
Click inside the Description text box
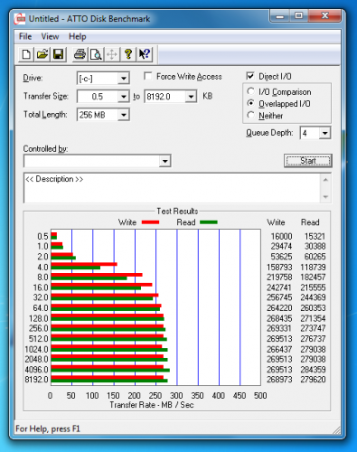173,188
